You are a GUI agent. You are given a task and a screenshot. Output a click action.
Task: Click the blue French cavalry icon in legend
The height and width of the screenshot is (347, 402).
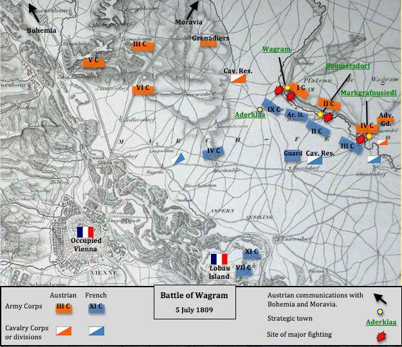96,331
